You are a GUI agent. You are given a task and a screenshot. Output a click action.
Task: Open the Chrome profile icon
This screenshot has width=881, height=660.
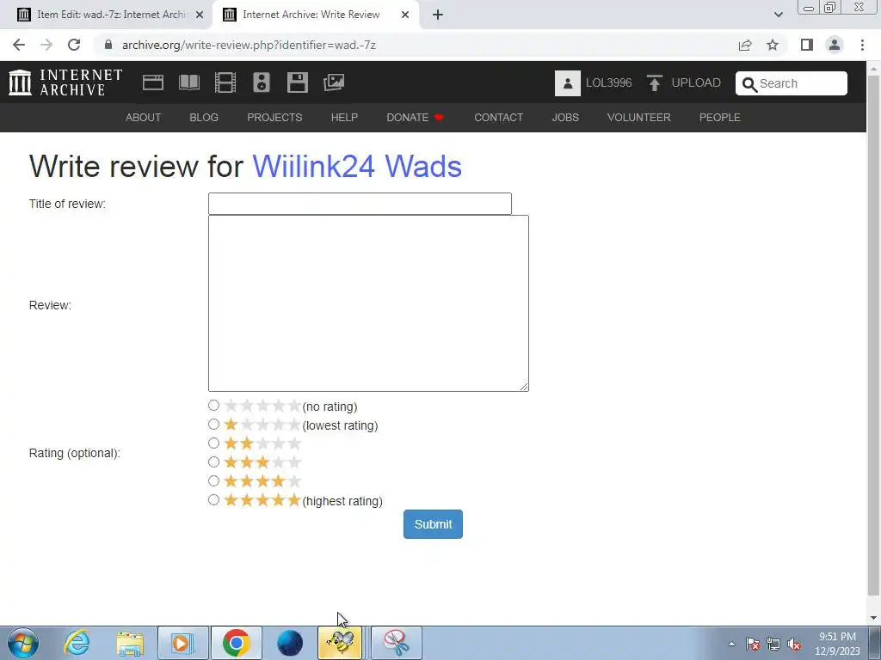pyautogui.click(x=835, y=45)
